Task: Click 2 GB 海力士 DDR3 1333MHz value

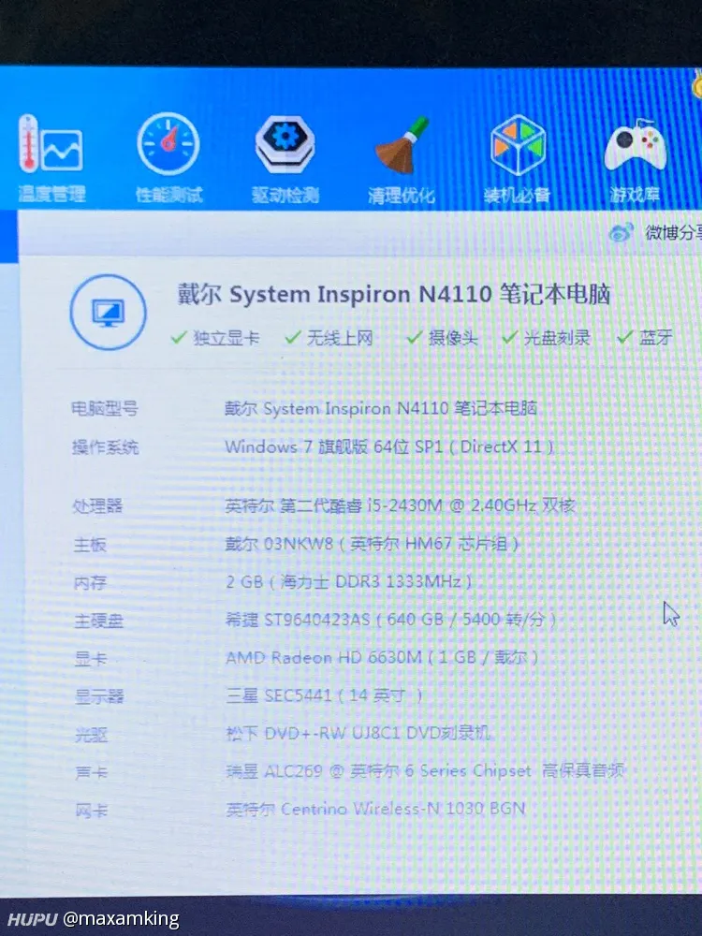Action: pyautogui.click(x=348, y=581)
